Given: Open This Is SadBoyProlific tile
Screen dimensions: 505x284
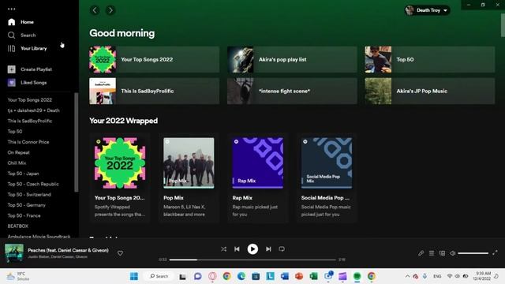Looking at the screenshot, I should (x=155, y=91).
